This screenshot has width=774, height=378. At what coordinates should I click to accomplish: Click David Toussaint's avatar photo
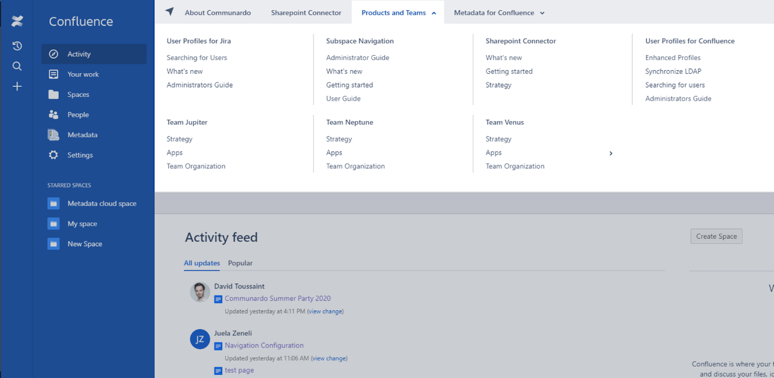coord(200,292)
